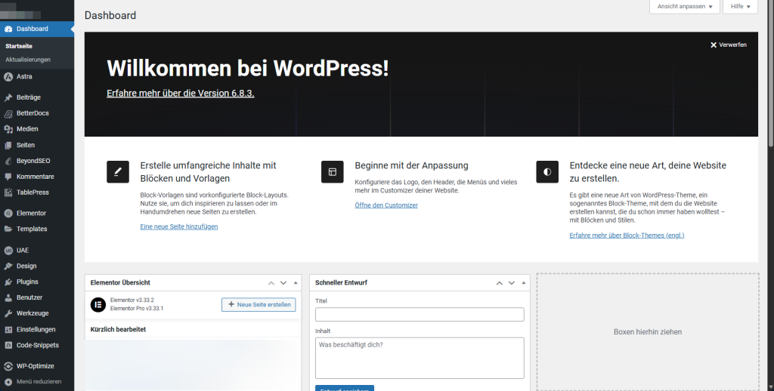Click the Dashboard gauge icon in sidebar
This screenshot has height=391, width=774.
[x=8, y=29]
